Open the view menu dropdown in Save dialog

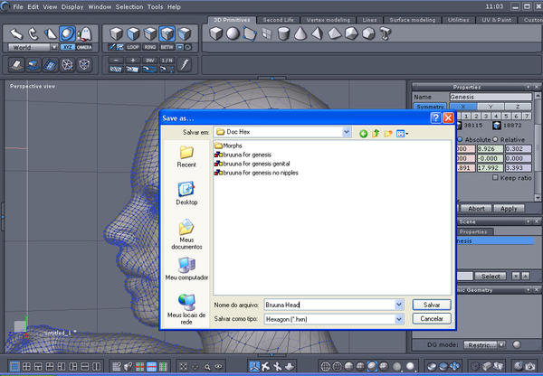(x=402, y=134)
